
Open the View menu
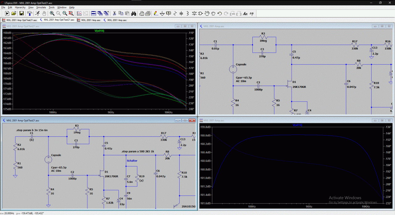coord(31,7)
